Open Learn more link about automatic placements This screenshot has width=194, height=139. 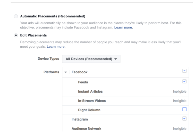pyautogui.click(x=123, y=27)
